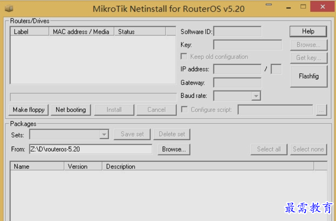Image resolution: width=336 pixels, height=221 pixels.
Task: Click Browse button next to Key field
Action: coord(309,45)
